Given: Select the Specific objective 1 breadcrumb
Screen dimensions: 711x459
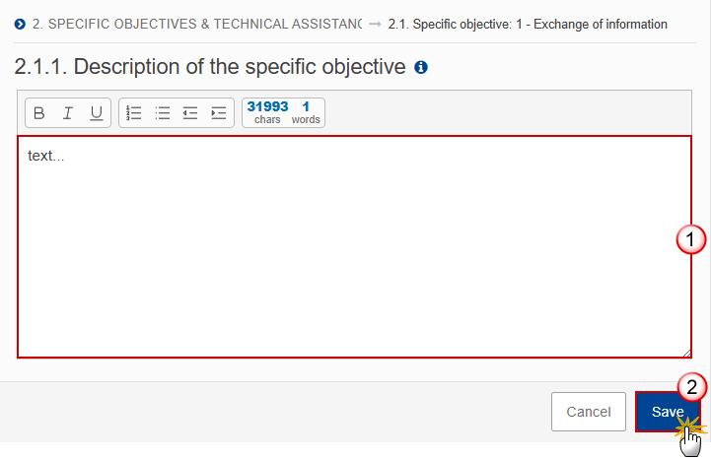Looking at the screenshot, I should [x=528, y=24].
